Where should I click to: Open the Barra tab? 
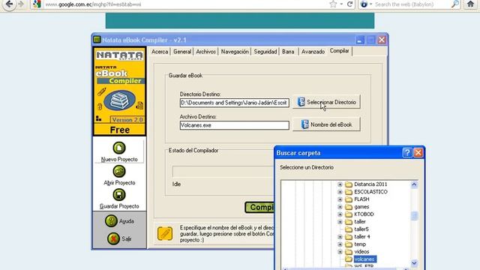point(288,52)
